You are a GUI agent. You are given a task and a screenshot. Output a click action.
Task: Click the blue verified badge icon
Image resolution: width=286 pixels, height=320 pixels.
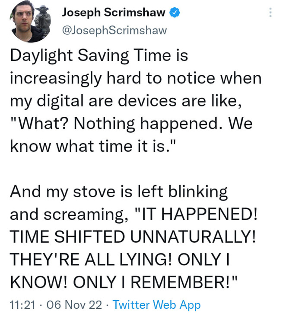tap(175, 13)
